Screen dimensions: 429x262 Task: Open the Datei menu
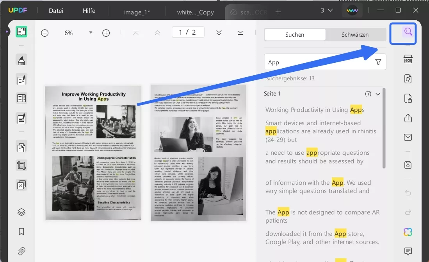[x=56, y=11]
